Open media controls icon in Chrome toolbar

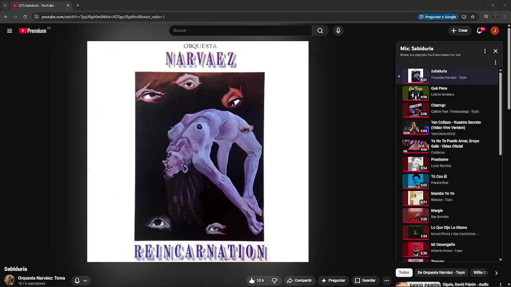(486, 17)
